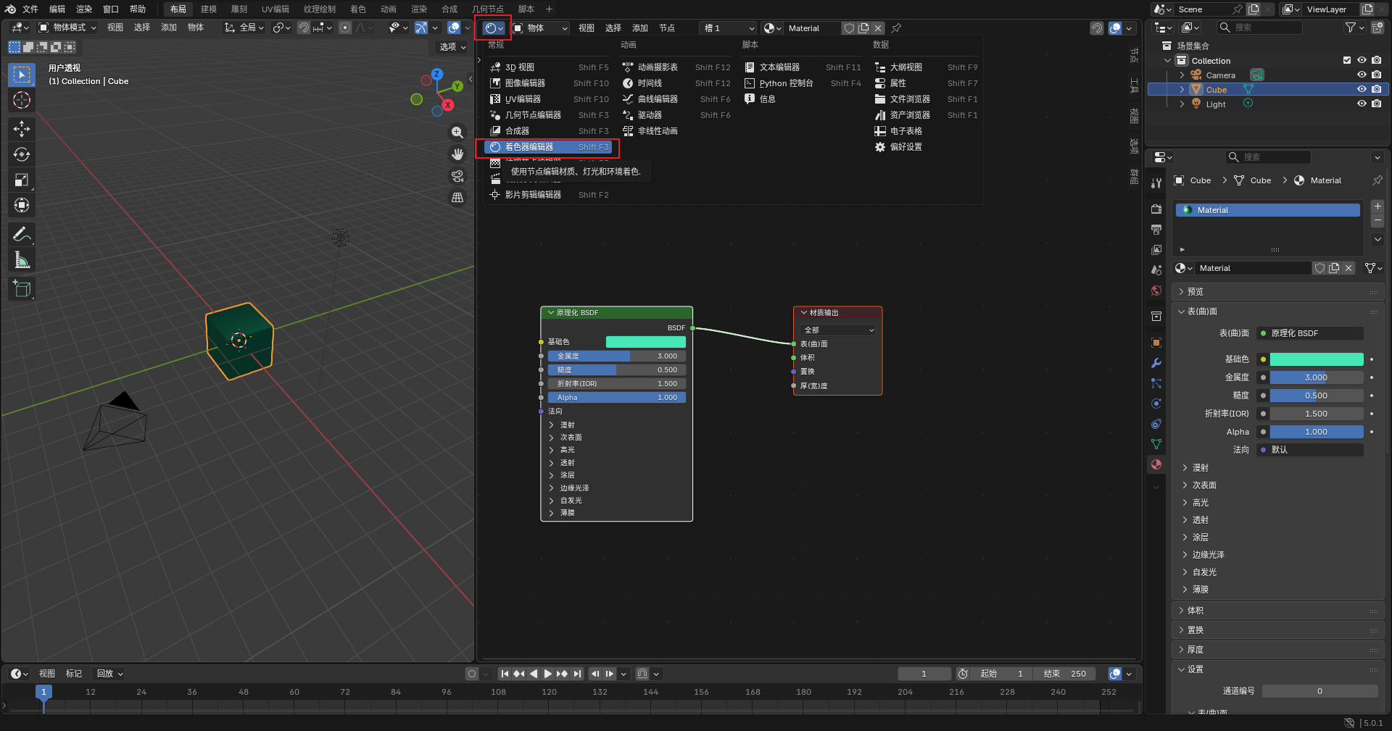Select the Rotate tool
The height and width of the screenshot is (731, 1392).
(x=22, y=154)
